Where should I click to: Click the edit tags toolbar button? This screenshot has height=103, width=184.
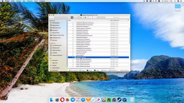tap(95, 17)
